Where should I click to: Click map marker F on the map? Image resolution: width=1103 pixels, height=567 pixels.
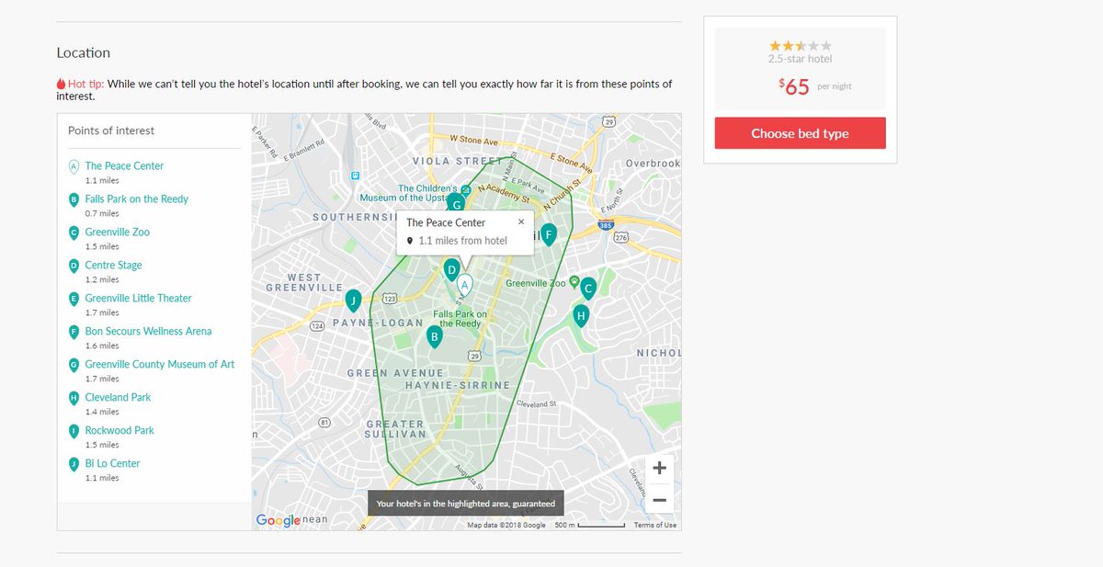pyautogui.click(x=549, y=233)
